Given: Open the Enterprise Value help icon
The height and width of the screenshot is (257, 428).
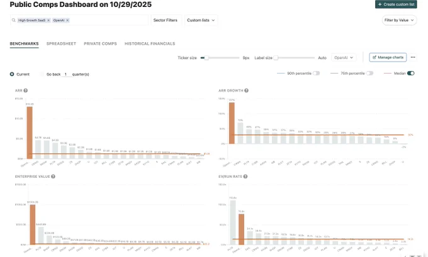Looking at the screenshot, I should (x=53, y=177).
